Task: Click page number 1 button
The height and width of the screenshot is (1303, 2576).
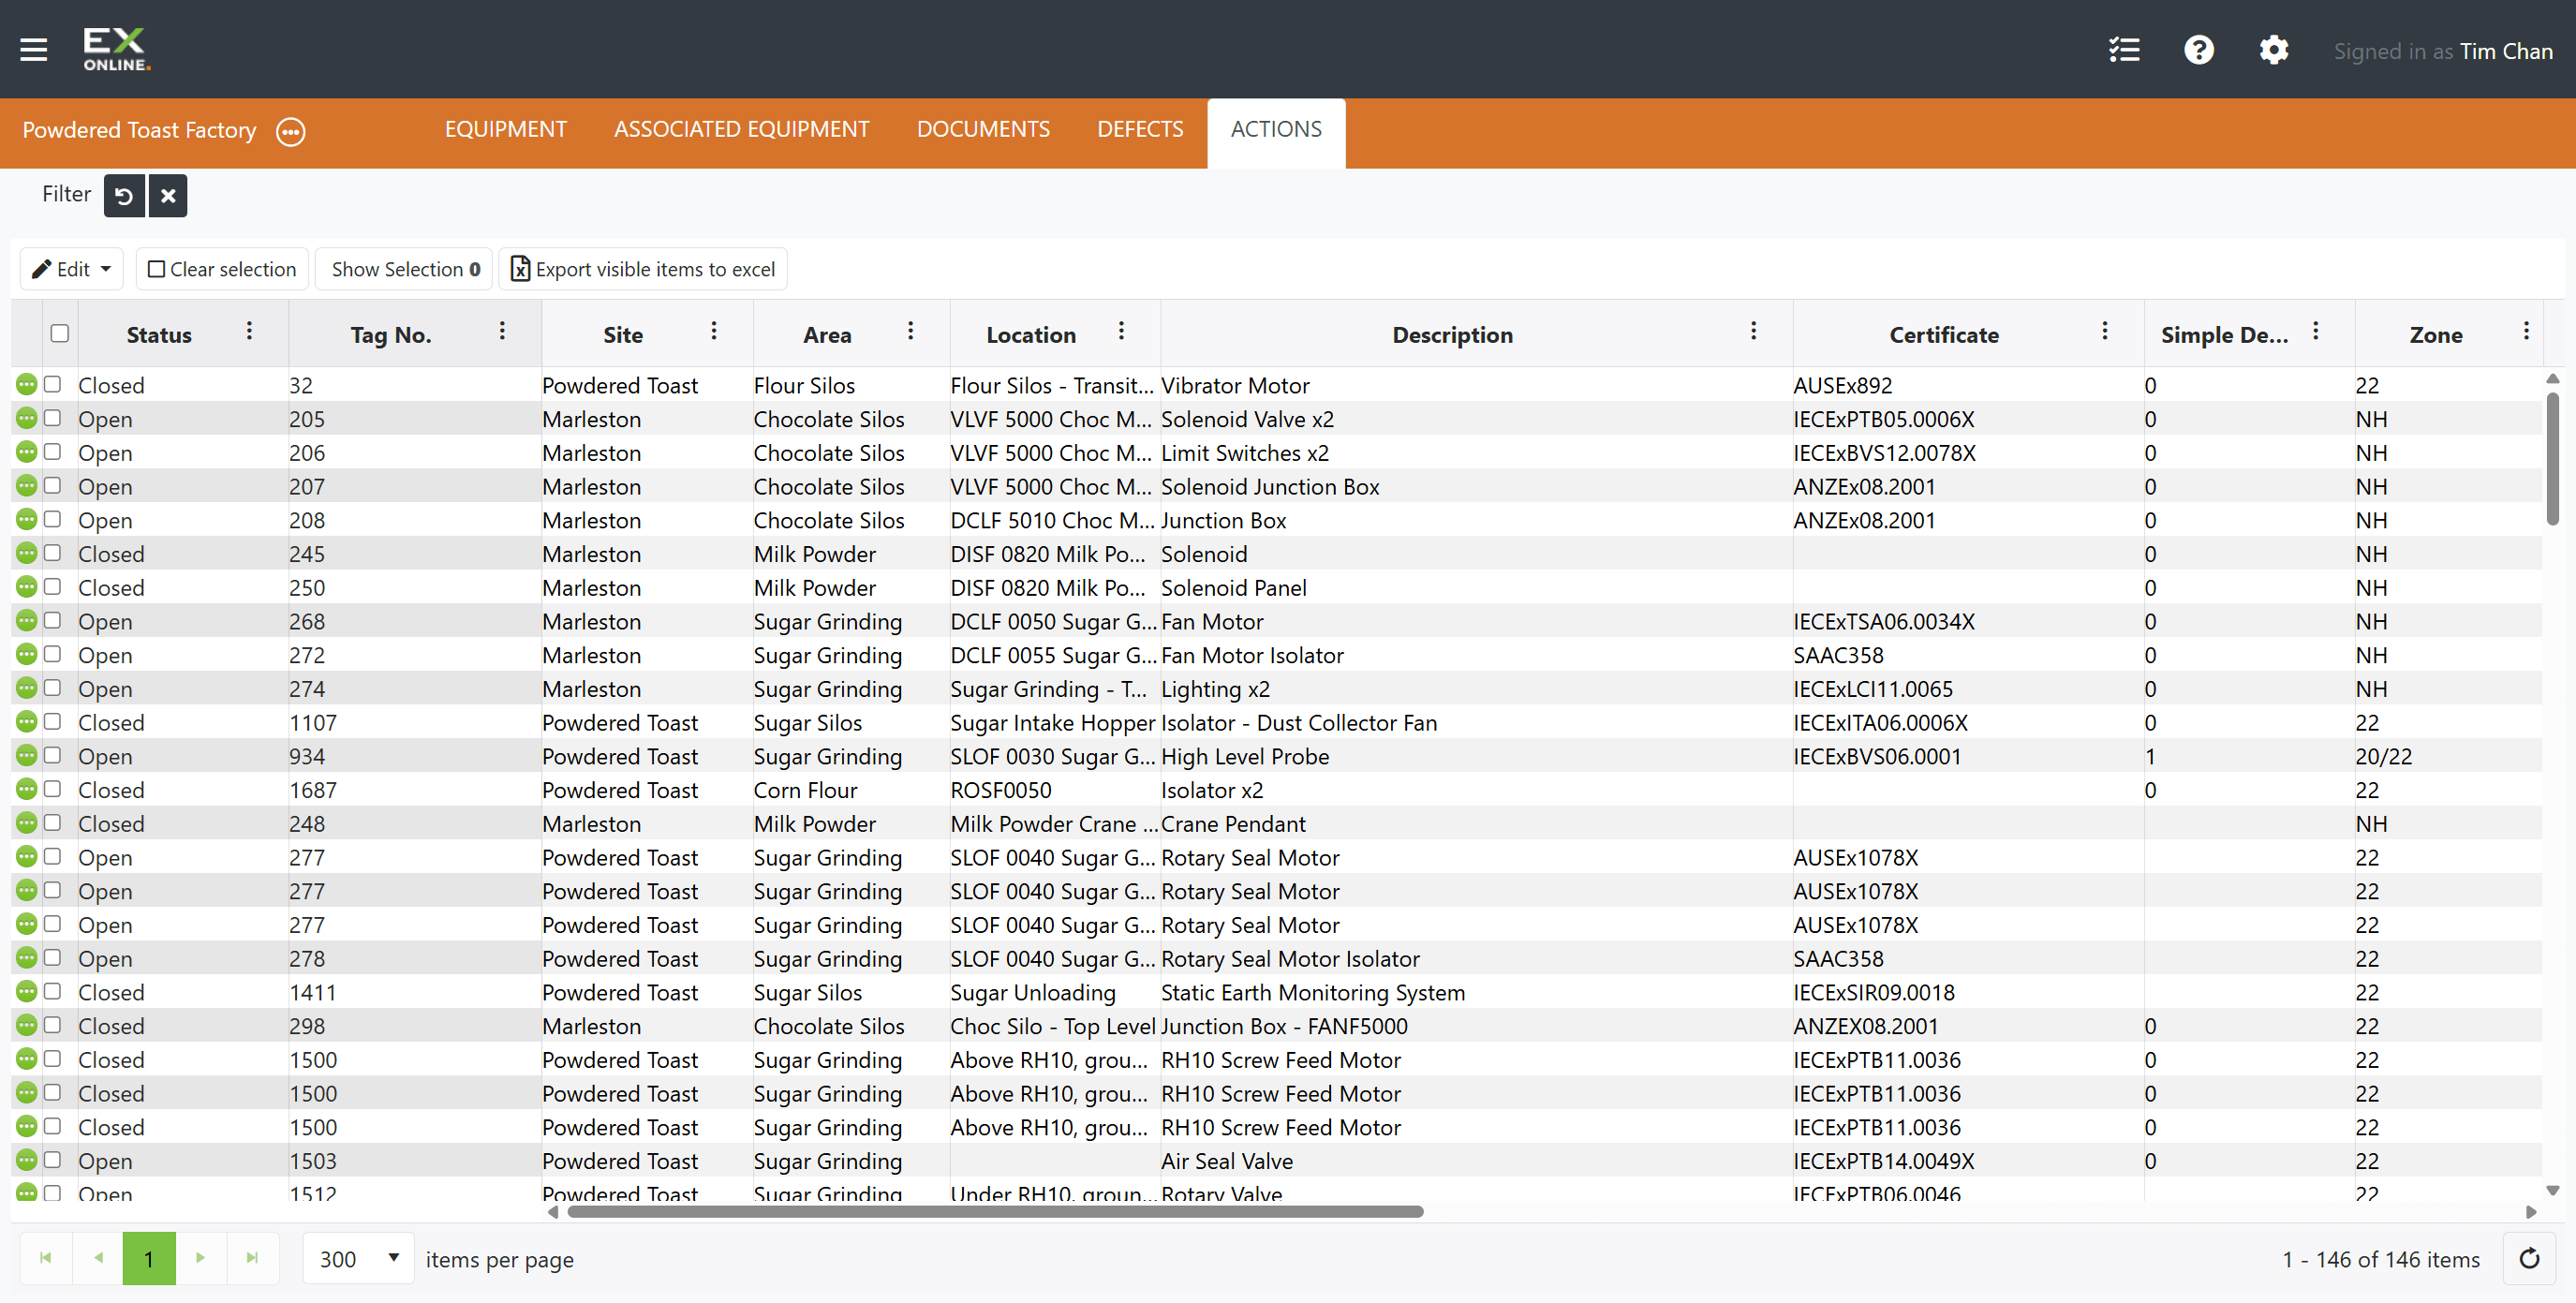Action: tap(149, 1258)
